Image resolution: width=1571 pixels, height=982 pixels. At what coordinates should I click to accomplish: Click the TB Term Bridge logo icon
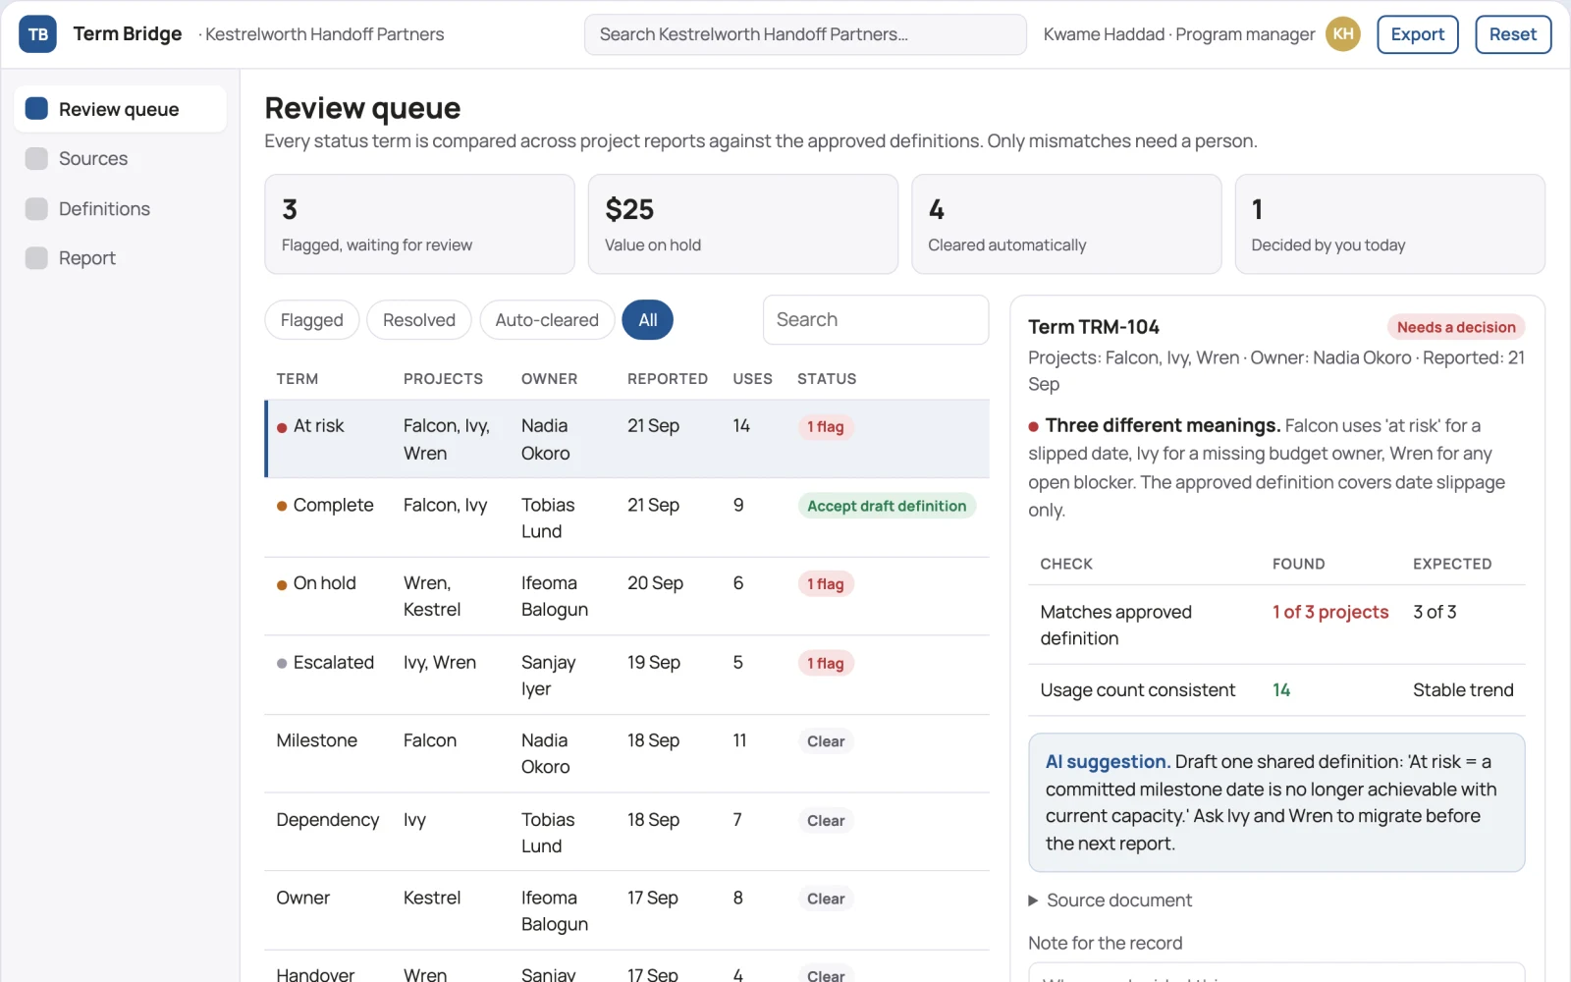coord(37,34)
